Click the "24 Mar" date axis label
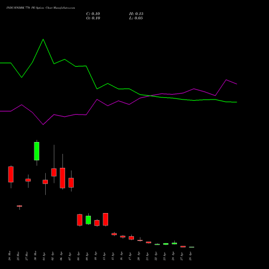The height and width of the screenshot is (269, 269). [10, 256]
